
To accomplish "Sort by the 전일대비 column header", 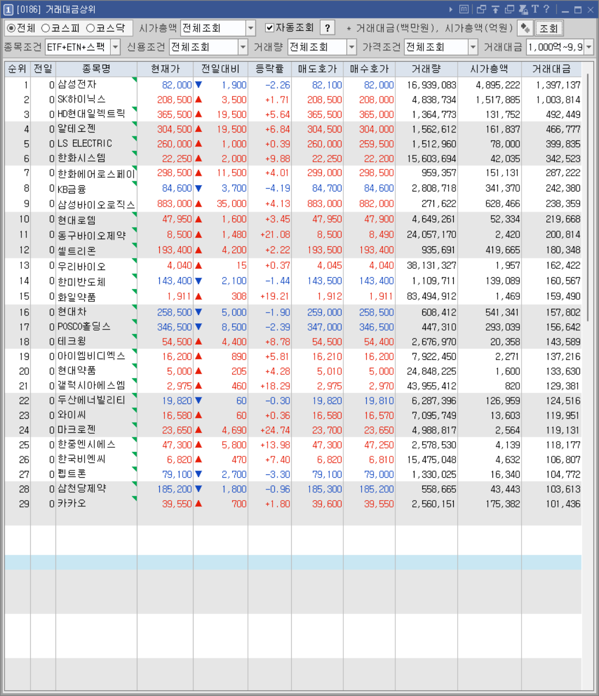I will pyautogui.click(x=220, y=69).
